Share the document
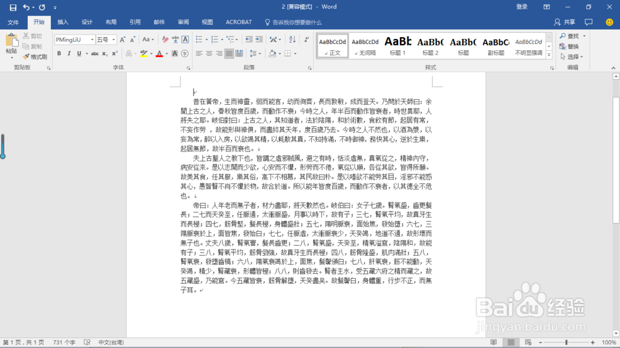Image resolution: width=620 pixels, height=348 pixels. click(x=565, y=22)
